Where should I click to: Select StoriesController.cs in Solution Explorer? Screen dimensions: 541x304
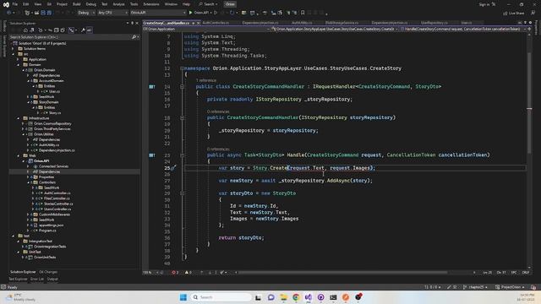[58, 204]
